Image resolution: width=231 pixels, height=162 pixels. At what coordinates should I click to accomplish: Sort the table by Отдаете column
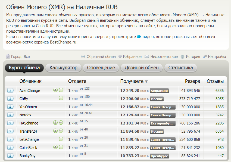click(x=77, y=81)
